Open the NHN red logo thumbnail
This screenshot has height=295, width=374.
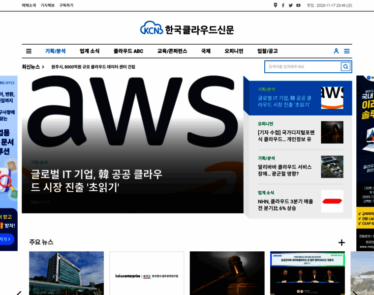[x=332, y=202]
